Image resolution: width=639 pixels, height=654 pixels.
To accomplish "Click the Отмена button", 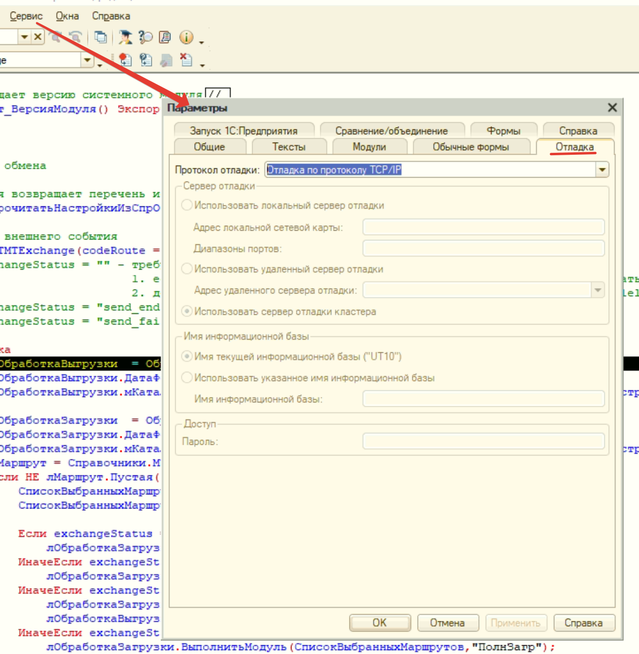I will (448, 623).
